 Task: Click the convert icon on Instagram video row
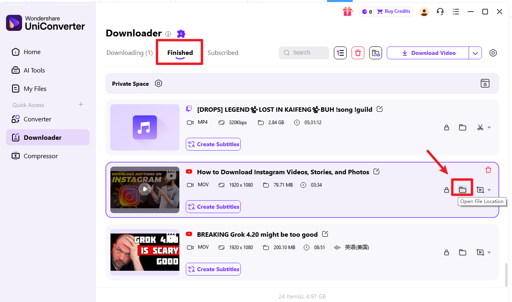pyautogui.click(x=480, y=190)
